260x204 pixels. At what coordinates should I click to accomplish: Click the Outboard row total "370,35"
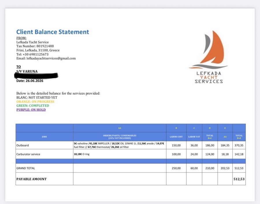pos(239,145)
